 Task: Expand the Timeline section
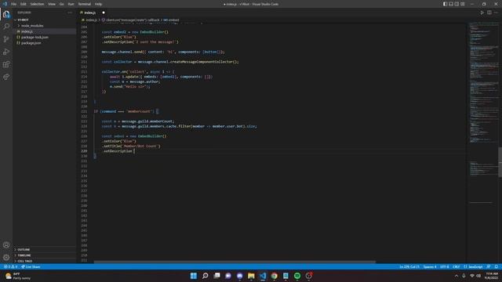click(x=24, y=255)
